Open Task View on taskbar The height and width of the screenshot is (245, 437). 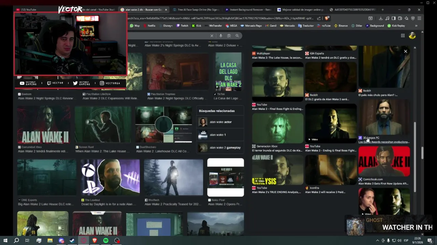tap(27, 241)
